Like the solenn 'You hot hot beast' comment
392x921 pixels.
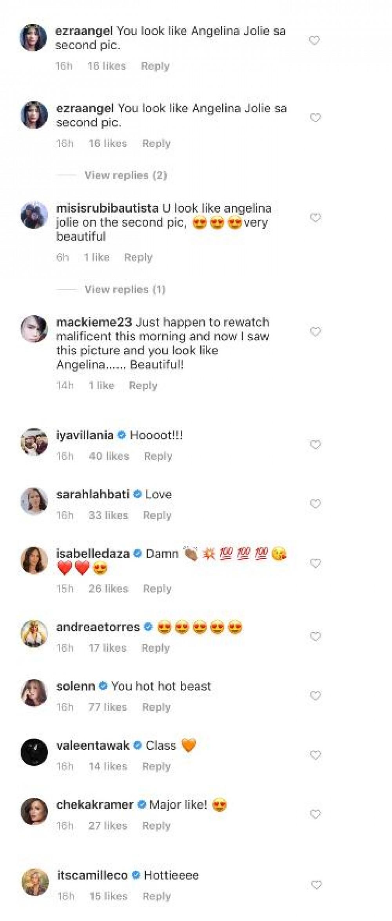coord(315,696)
